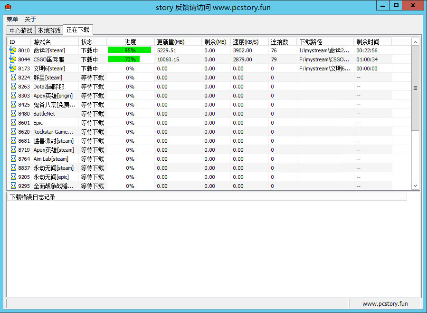Select game name Dota2国际服
This screenshot has height=313, width=427.
click(x=49, y=87)
